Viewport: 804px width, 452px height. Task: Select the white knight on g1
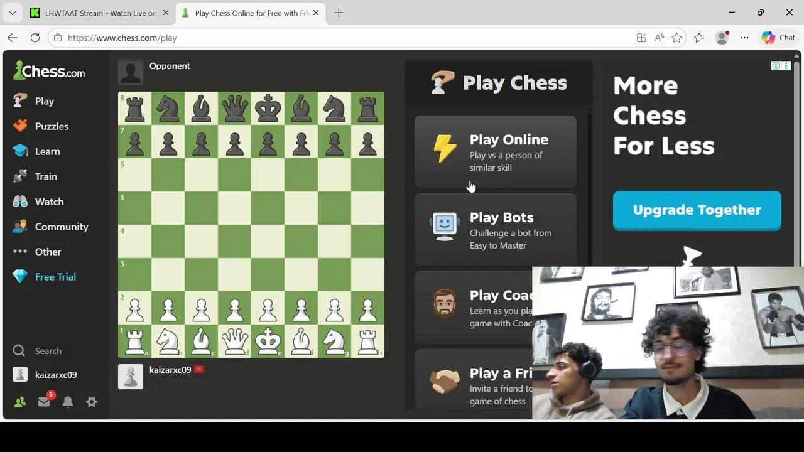334,341
